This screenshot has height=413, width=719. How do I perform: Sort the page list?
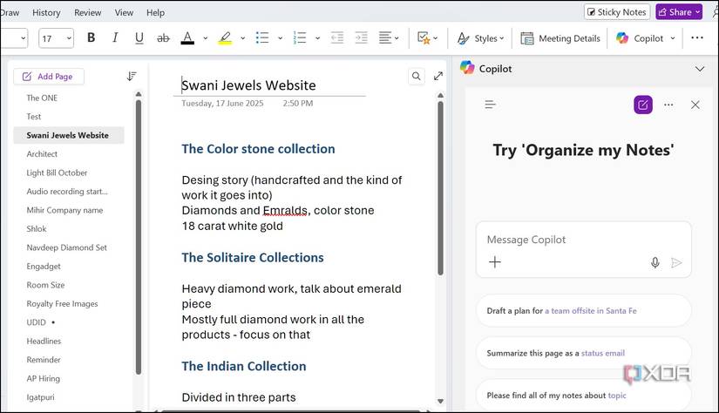pos(132,76)
